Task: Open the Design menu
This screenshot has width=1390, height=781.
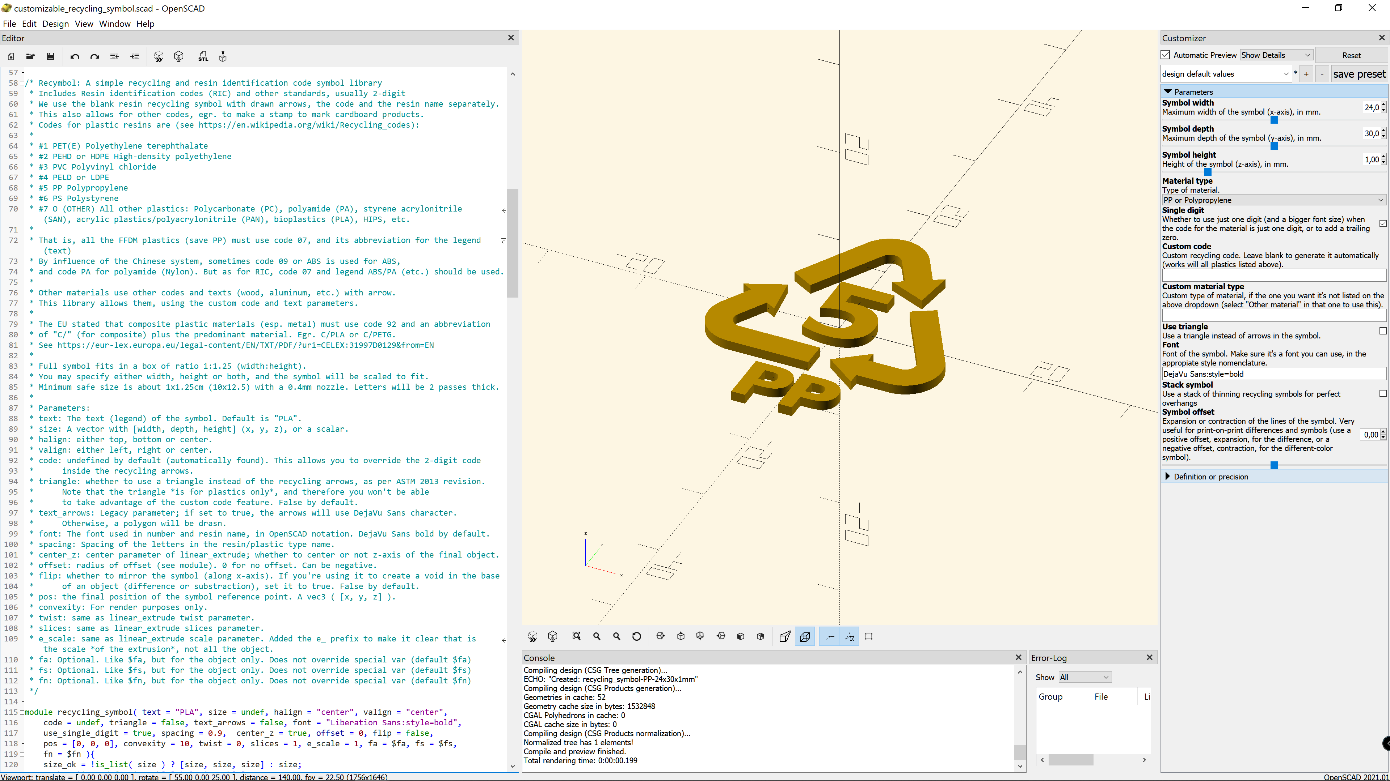Action: tap(56, 24)
